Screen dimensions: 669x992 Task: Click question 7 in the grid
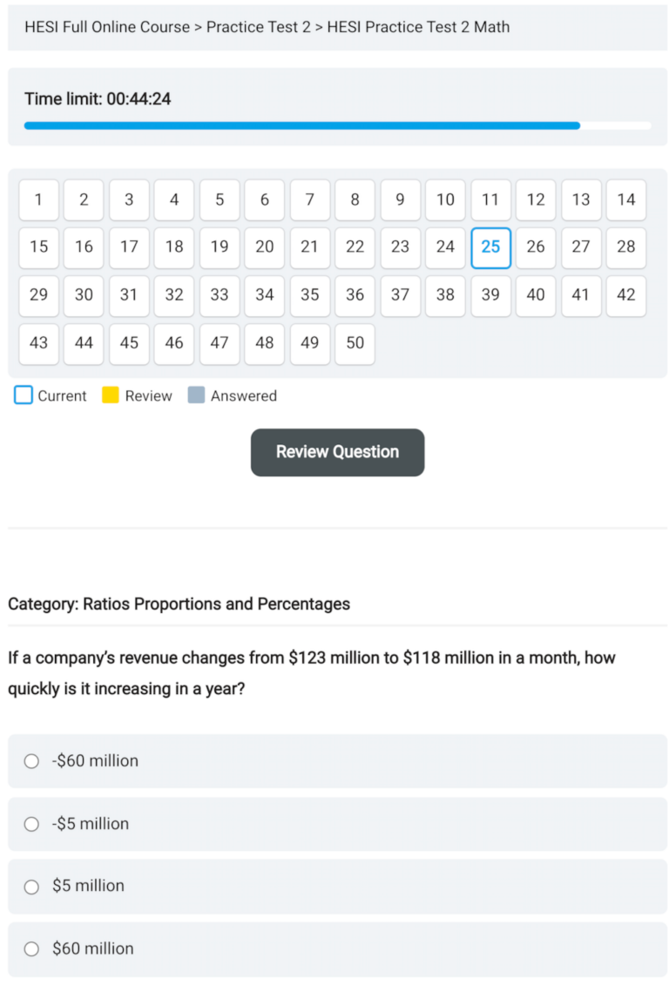309,199
